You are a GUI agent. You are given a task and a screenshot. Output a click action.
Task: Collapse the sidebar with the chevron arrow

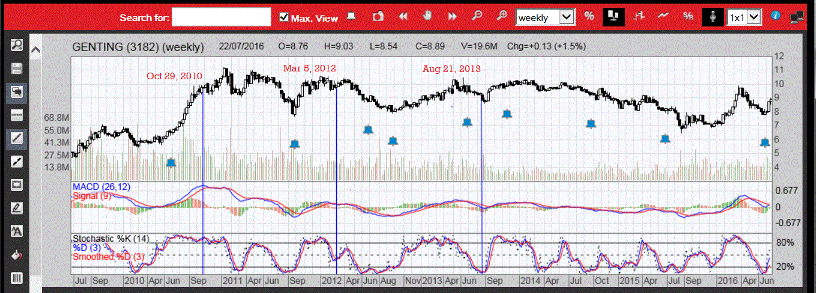tap(36, 50)
